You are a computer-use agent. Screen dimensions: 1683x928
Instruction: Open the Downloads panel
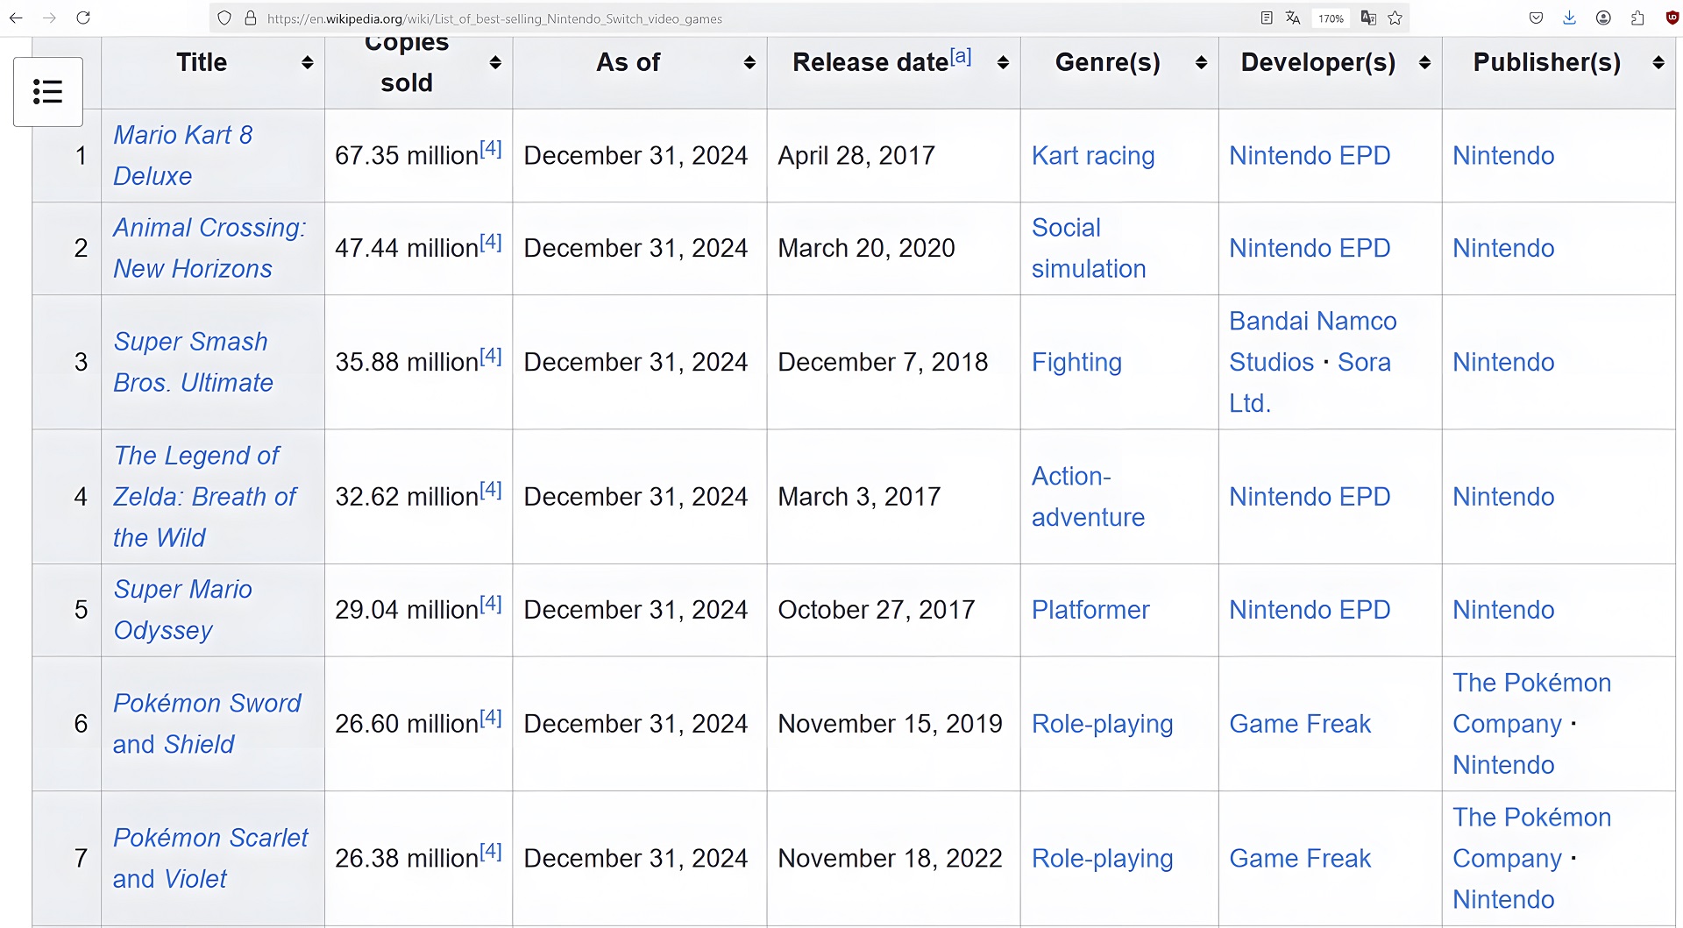click(x=1569, y=18)
